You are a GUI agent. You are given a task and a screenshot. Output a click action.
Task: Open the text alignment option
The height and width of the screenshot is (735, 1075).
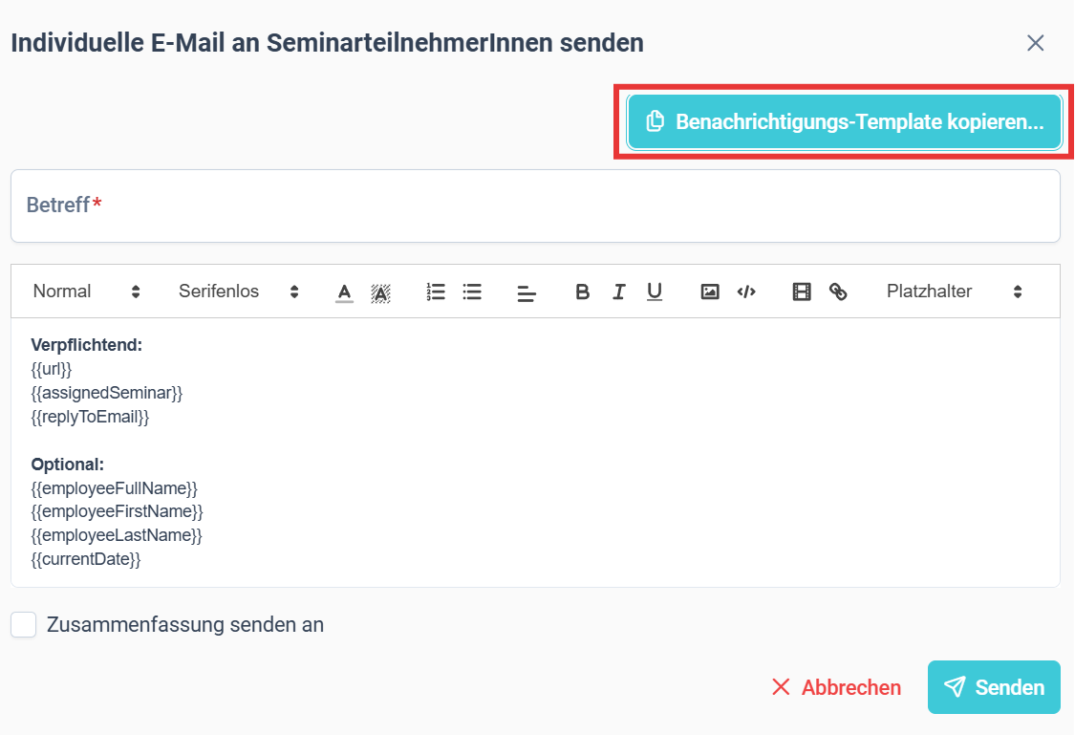pos(527,293)
